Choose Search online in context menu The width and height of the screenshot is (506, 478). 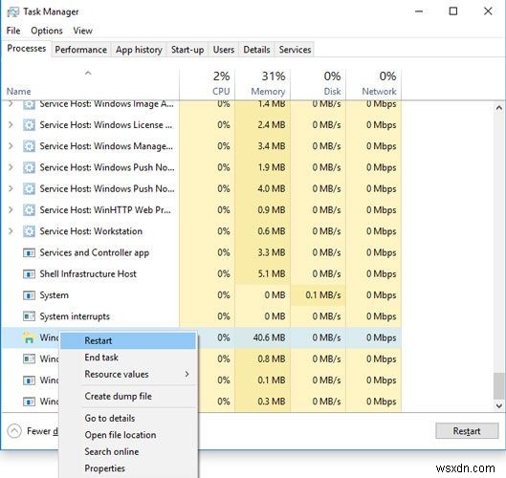(128, 451)
